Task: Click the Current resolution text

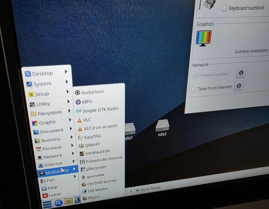Action: coord(251,51)
